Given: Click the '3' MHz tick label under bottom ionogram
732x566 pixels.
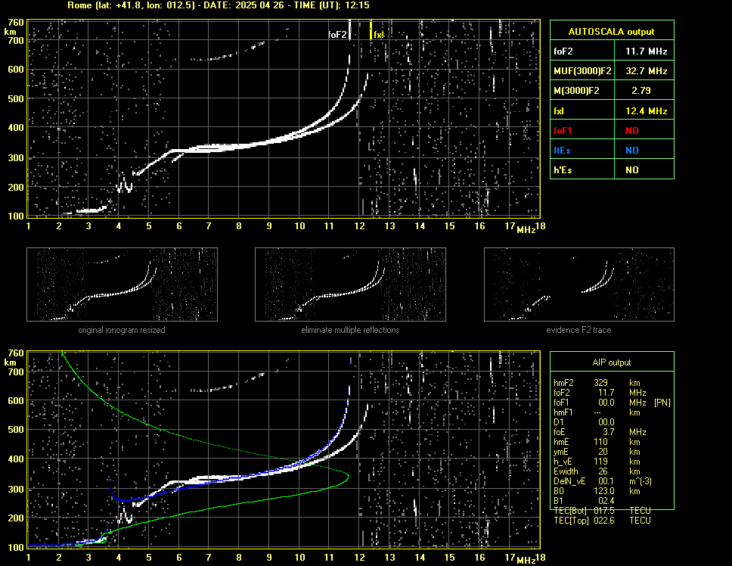Looking at the screenshot, I should [x=88, y=558].
